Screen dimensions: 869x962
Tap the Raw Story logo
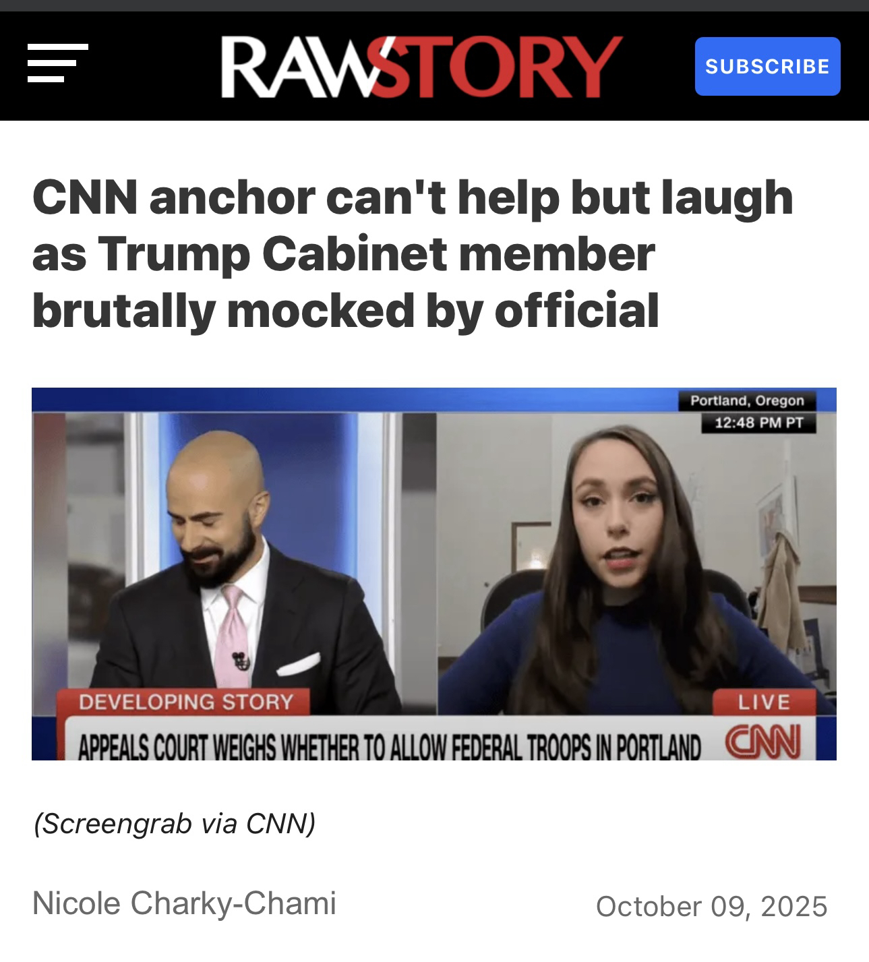click(422, 66)
